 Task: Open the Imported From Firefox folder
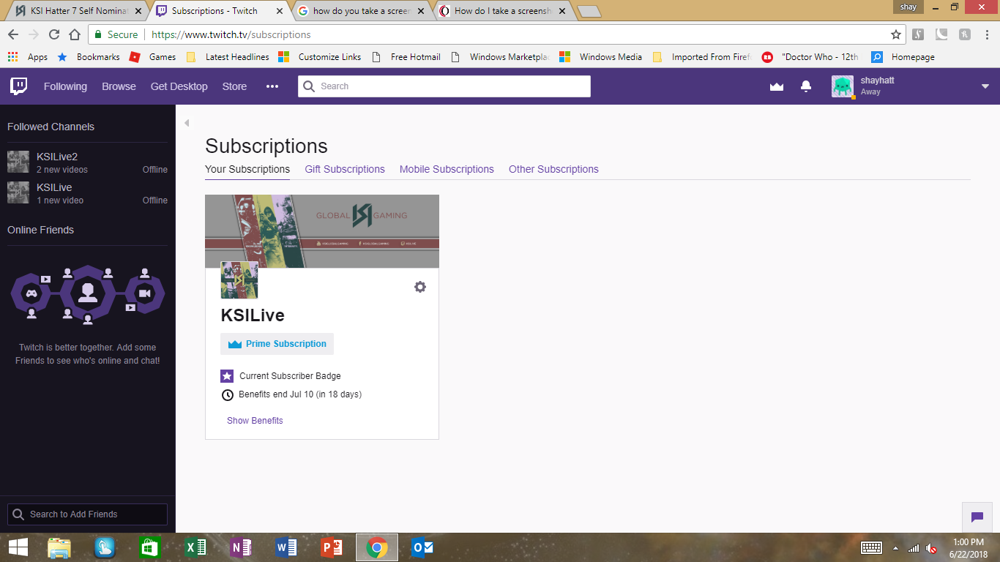coord(702,57)
